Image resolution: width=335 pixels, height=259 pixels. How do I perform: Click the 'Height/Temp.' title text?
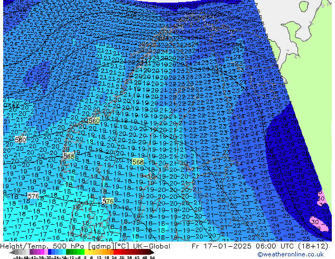(x=24, y=246)
